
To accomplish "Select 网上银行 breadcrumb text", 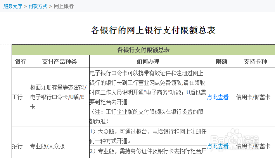I will pos(64,6).
